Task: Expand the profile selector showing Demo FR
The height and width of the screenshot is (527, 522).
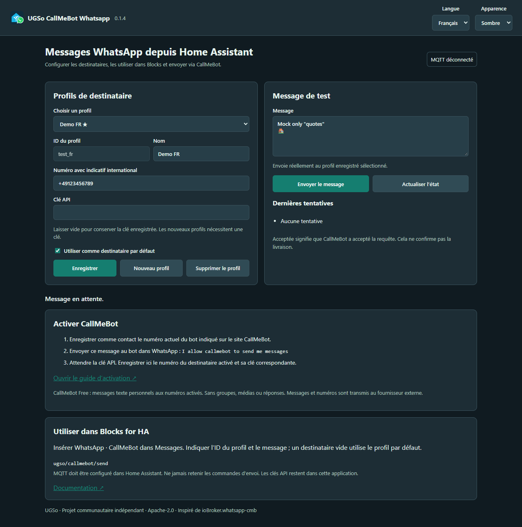Action: 151,124
